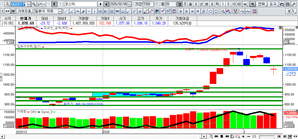Image resolution: width=298 pixels, height=139 pixels.
Task: Open the 일본식 차트 chart type dropdown
Action: 60,11
